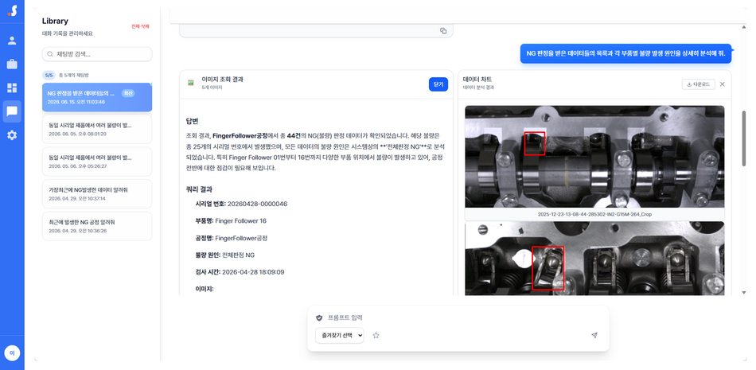Click the 'Library' heading
This screenshot has height=370, width=756.
[55, 21]
